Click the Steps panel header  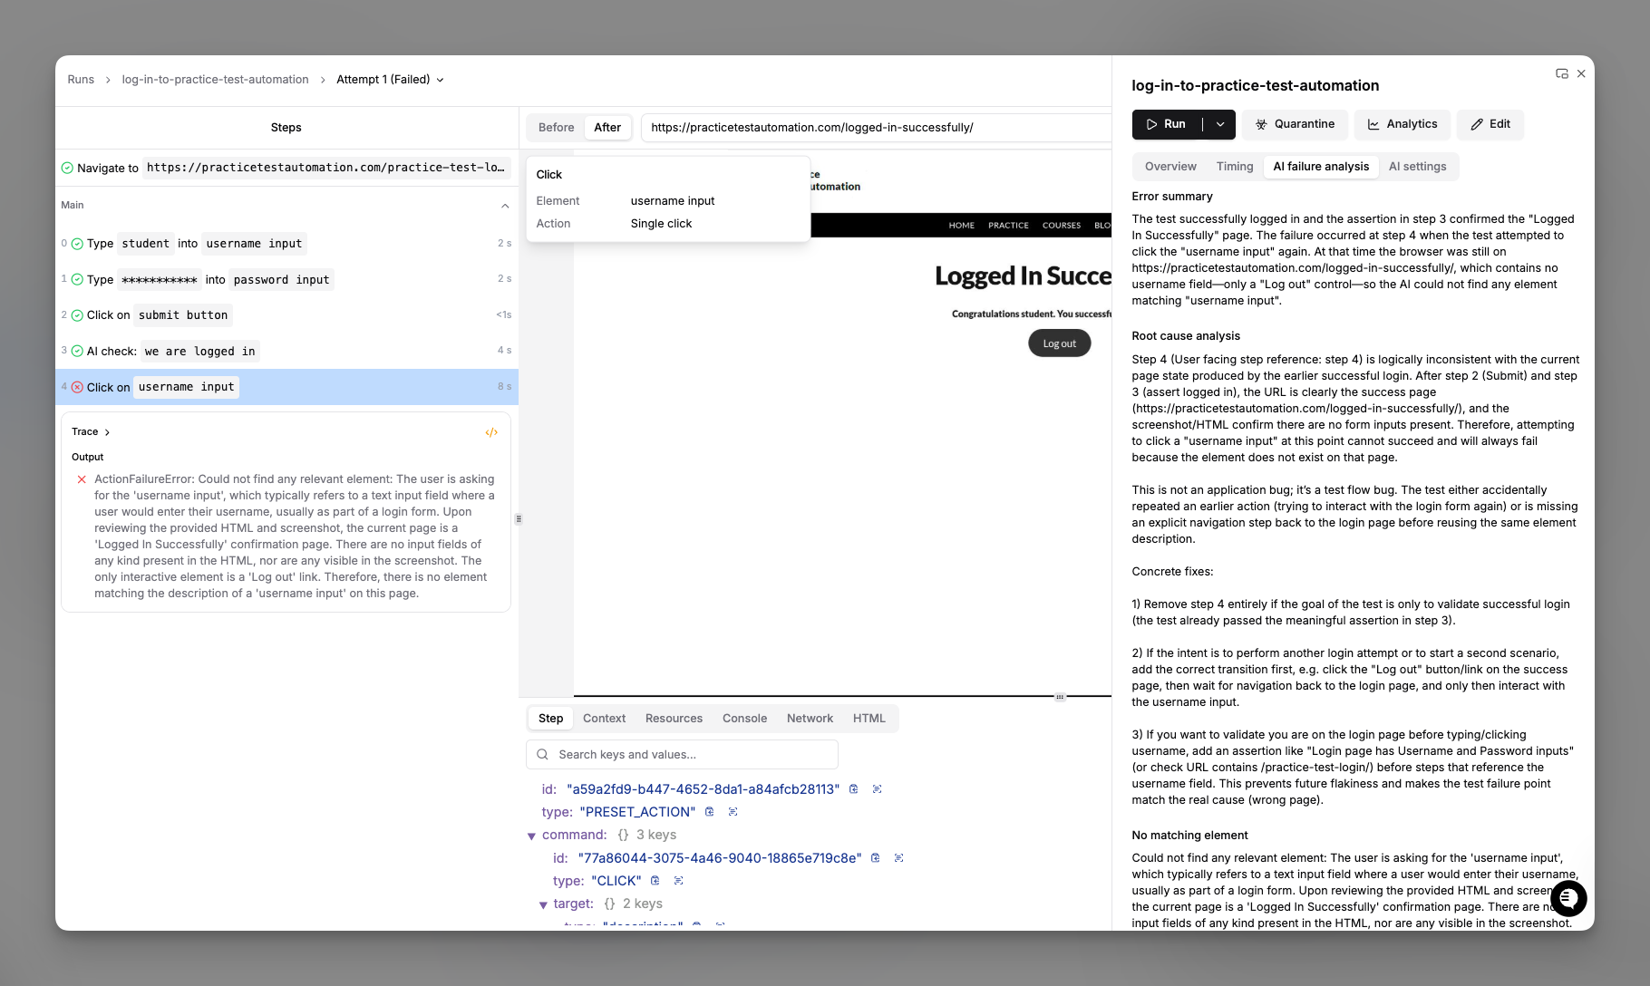coord(286,128)
